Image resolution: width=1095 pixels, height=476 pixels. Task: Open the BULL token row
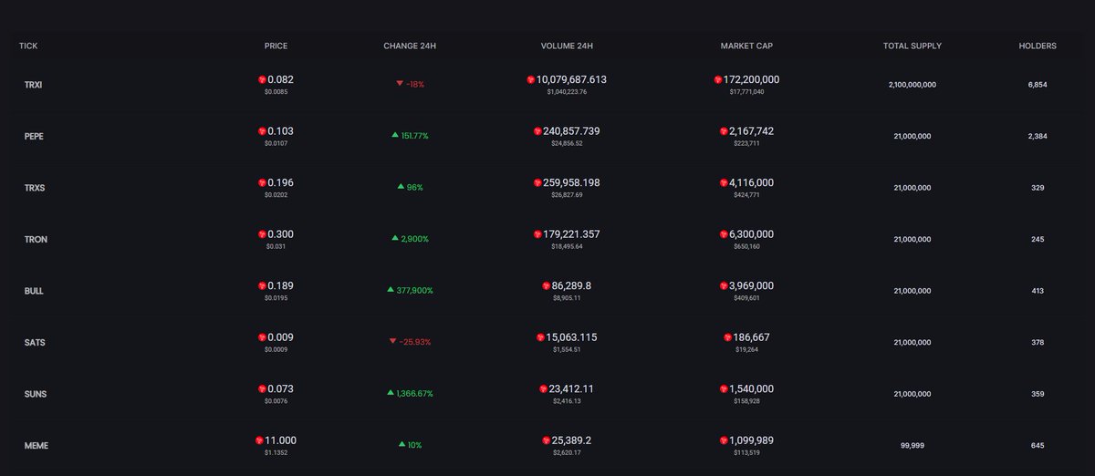pyautogui.click(x=547, y=291)
